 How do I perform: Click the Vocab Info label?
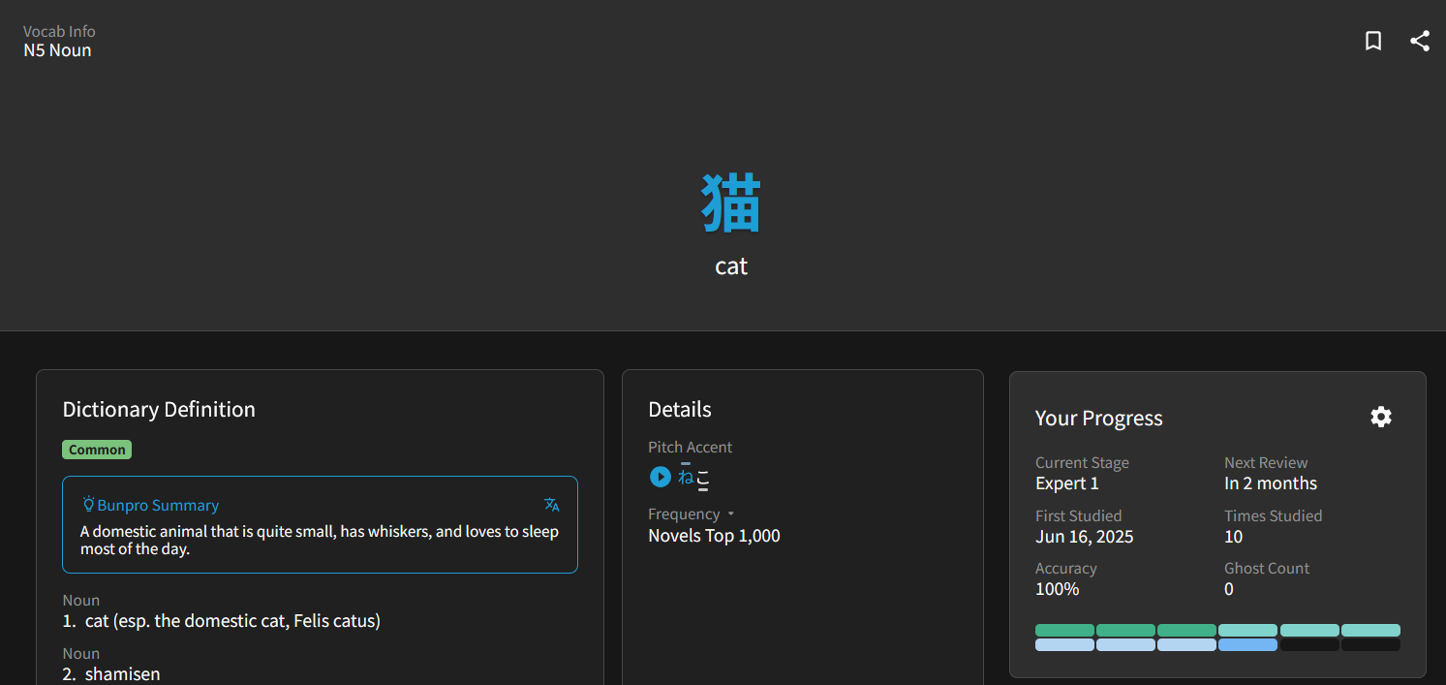click(59, 31)
